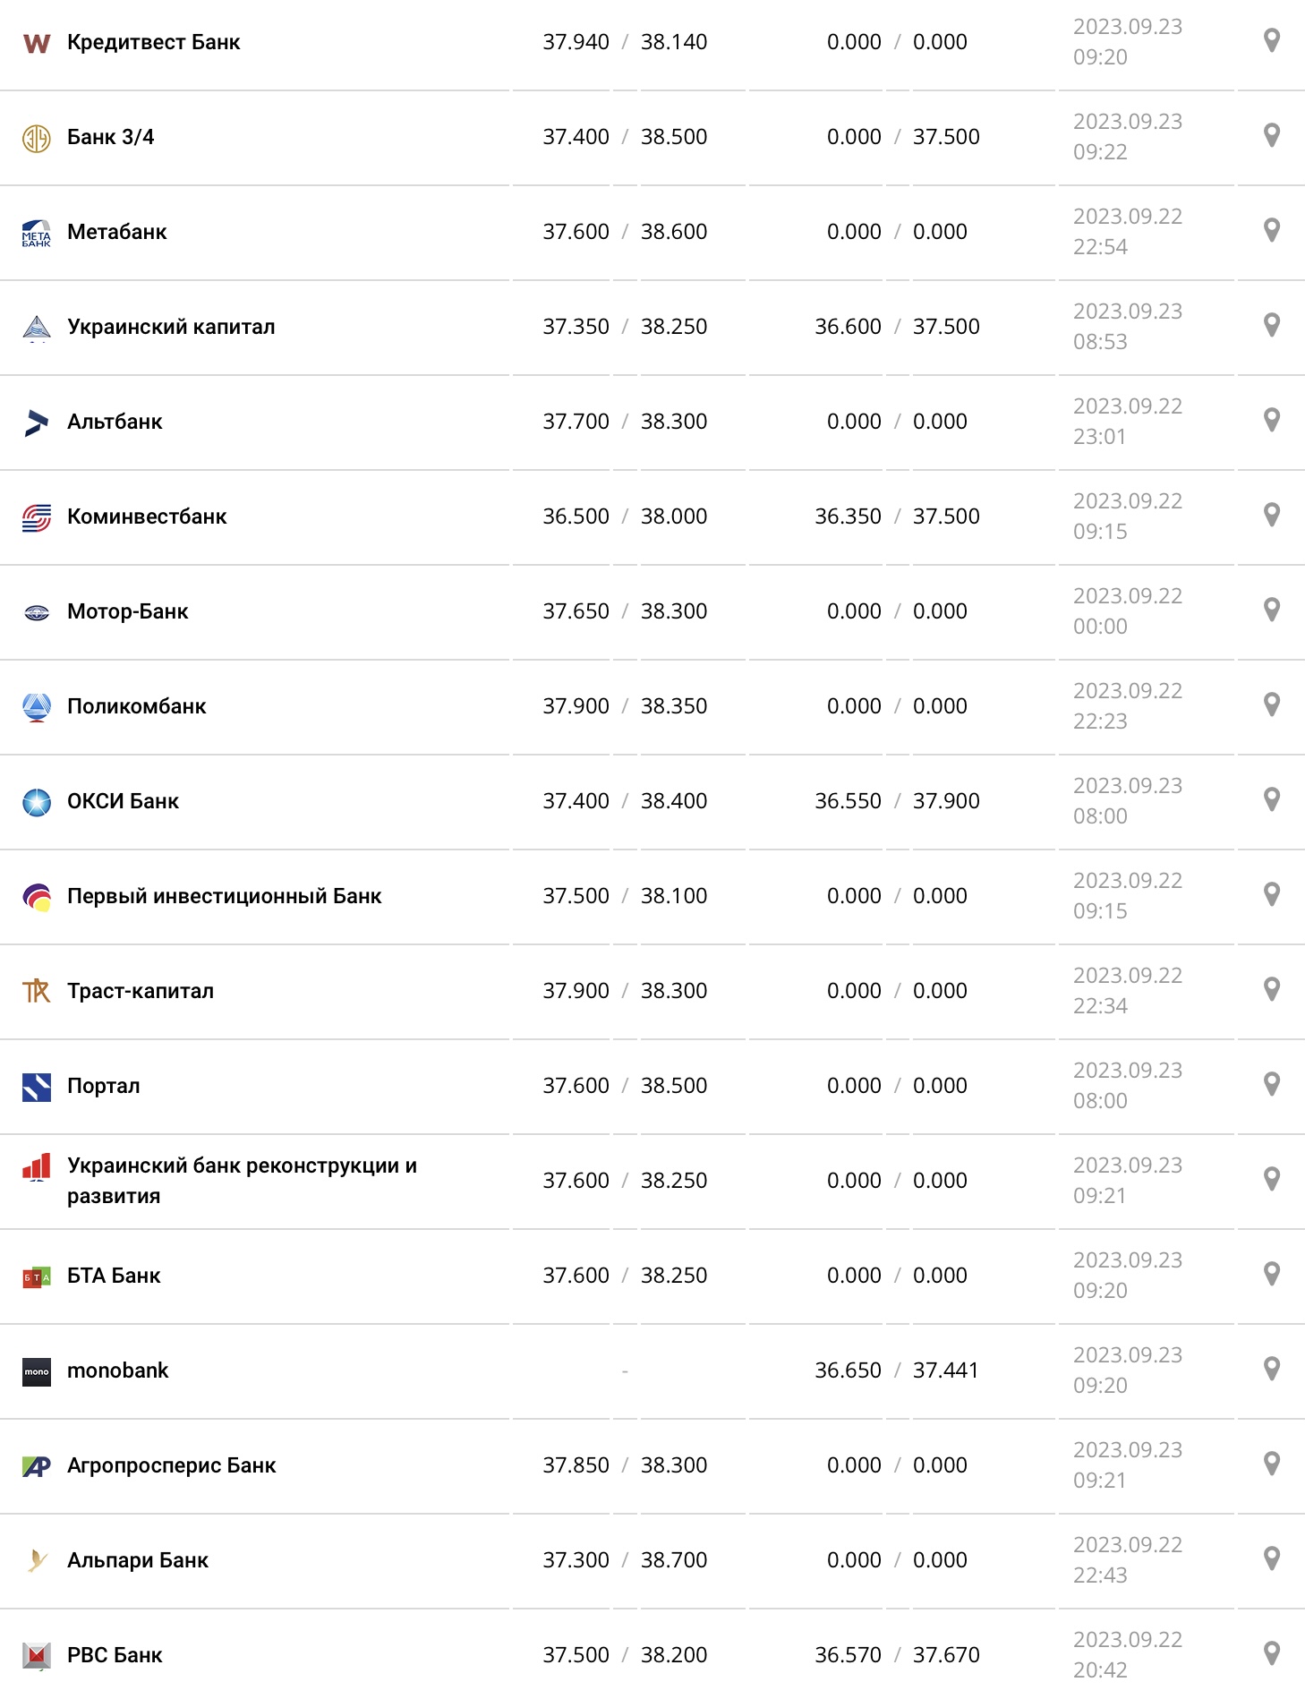Viewport: 1305px width, 1699px height.
Task: Open the Агропросперис Банк bank page
Action: tap(172, 1464)
